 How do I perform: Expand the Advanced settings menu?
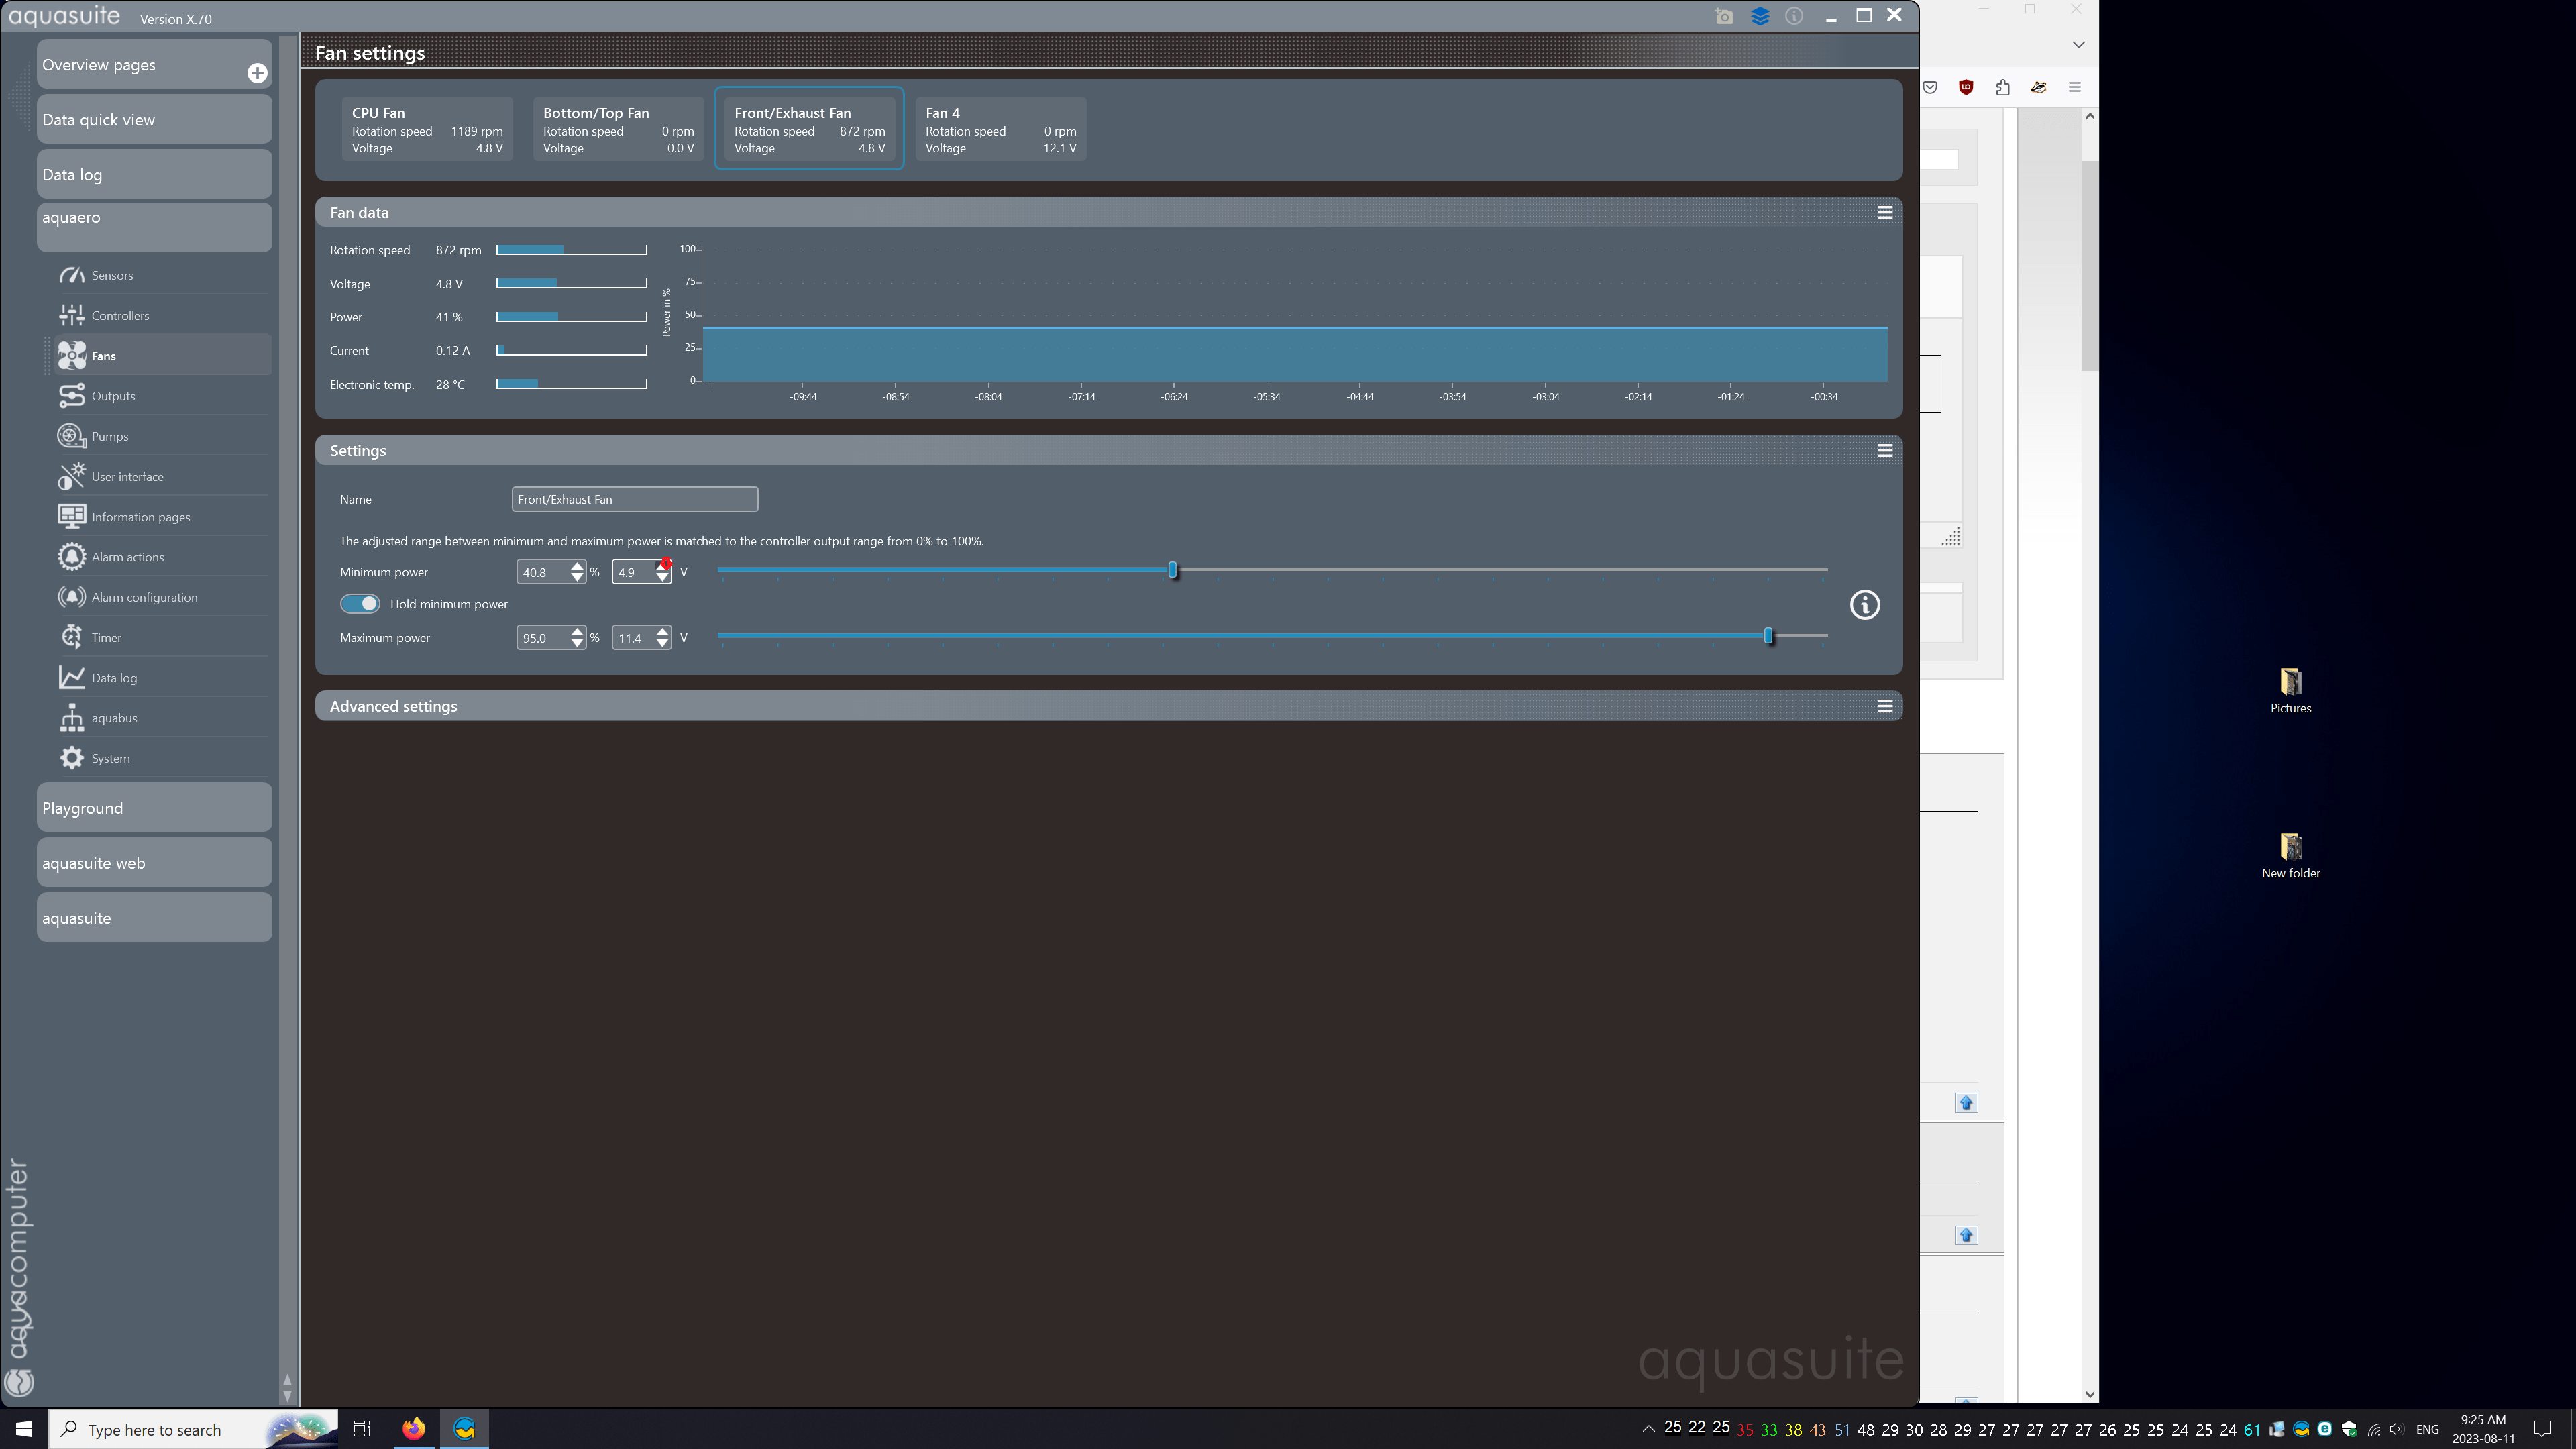coord(1884,706)
